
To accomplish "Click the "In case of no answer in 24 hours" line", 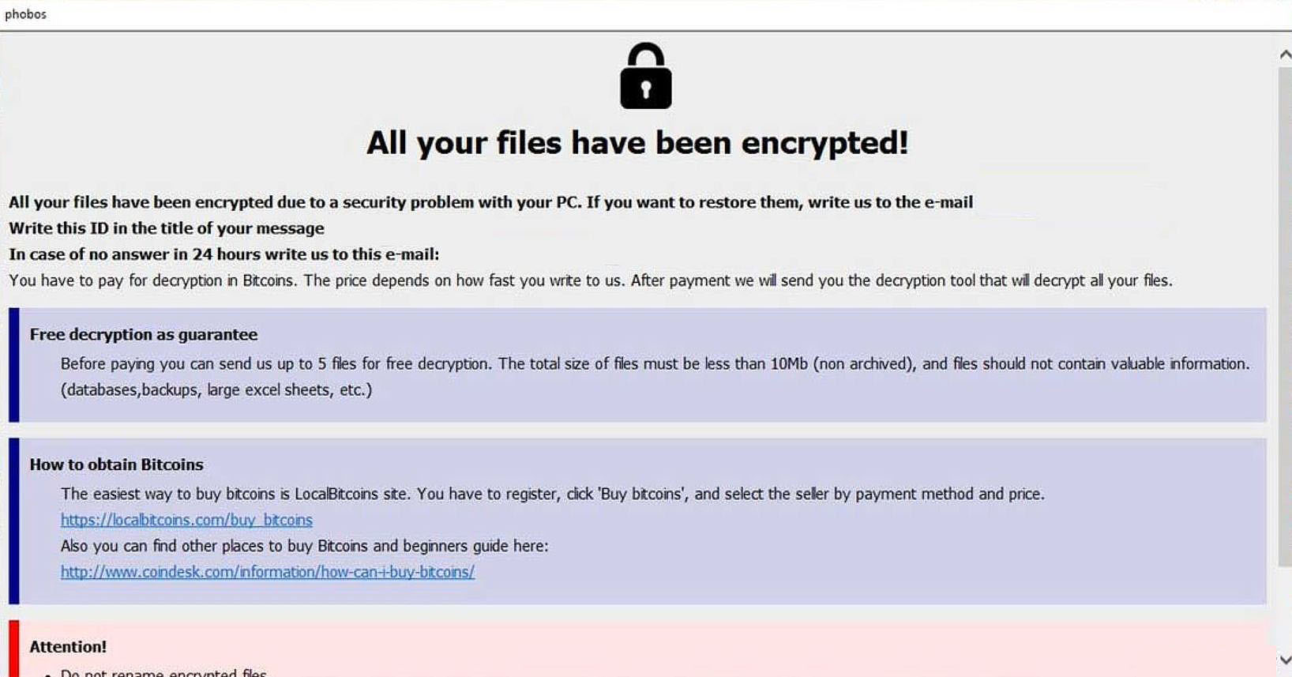I will [224, 254].
